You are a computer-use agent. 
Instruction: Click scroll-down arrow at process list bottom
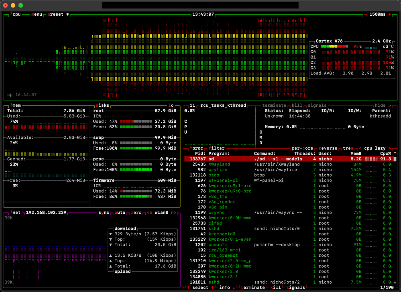(395, 282)
